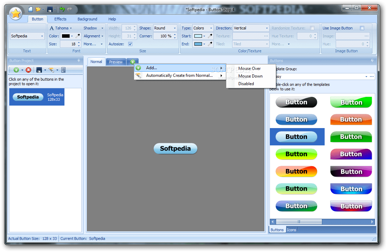Select the orange Button template
Viewport: 387px width, 252px height.
351,119
